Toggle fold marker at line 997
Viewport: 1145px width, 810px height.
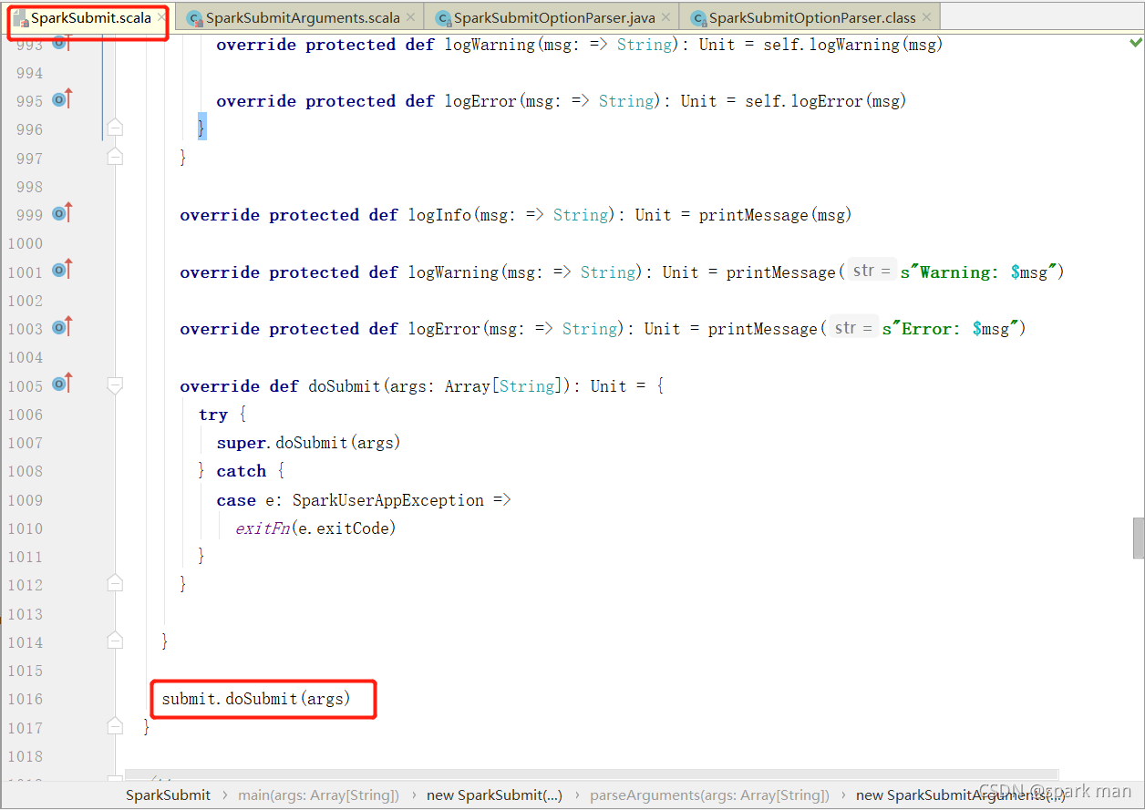(115, 157)
